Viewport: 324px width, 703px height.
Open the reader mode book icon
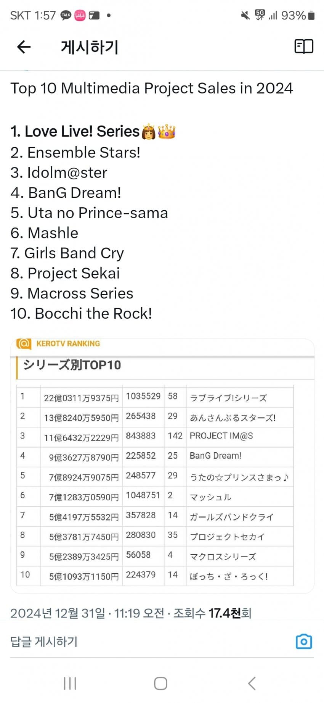point(303,47)
